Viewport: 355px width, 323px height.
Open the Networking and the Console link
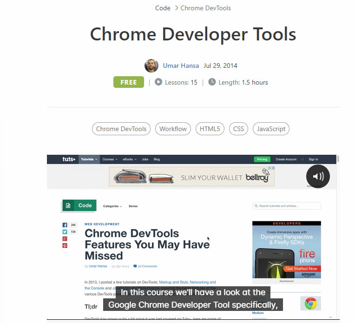[203, 282]
